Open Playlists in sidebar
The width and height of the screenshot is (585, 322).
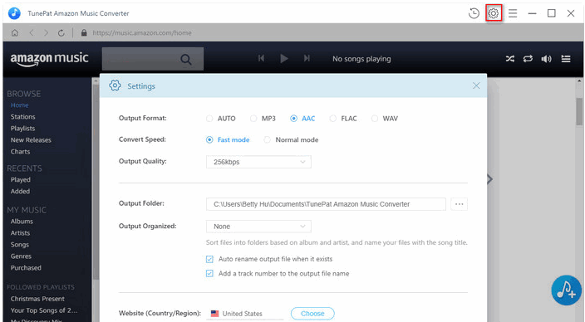(22, 128)
